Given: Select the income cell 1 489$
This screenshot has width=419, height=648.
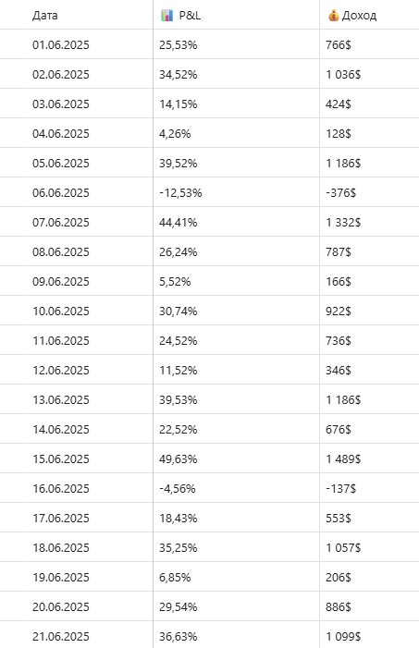Looking at the screenshot, I should 343,459.
